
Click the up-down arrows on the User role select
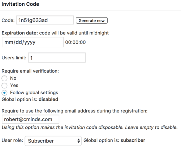79,141
